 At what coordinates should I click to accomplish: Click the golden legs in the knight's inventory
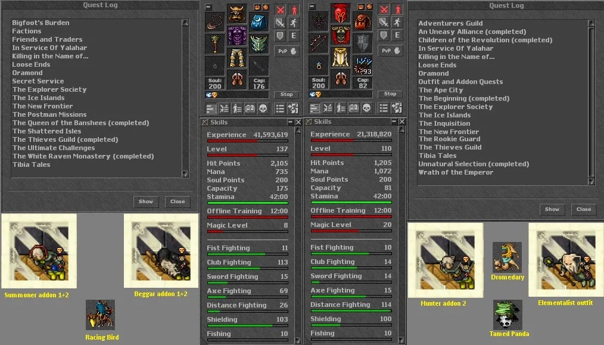[x=236, y=58]
